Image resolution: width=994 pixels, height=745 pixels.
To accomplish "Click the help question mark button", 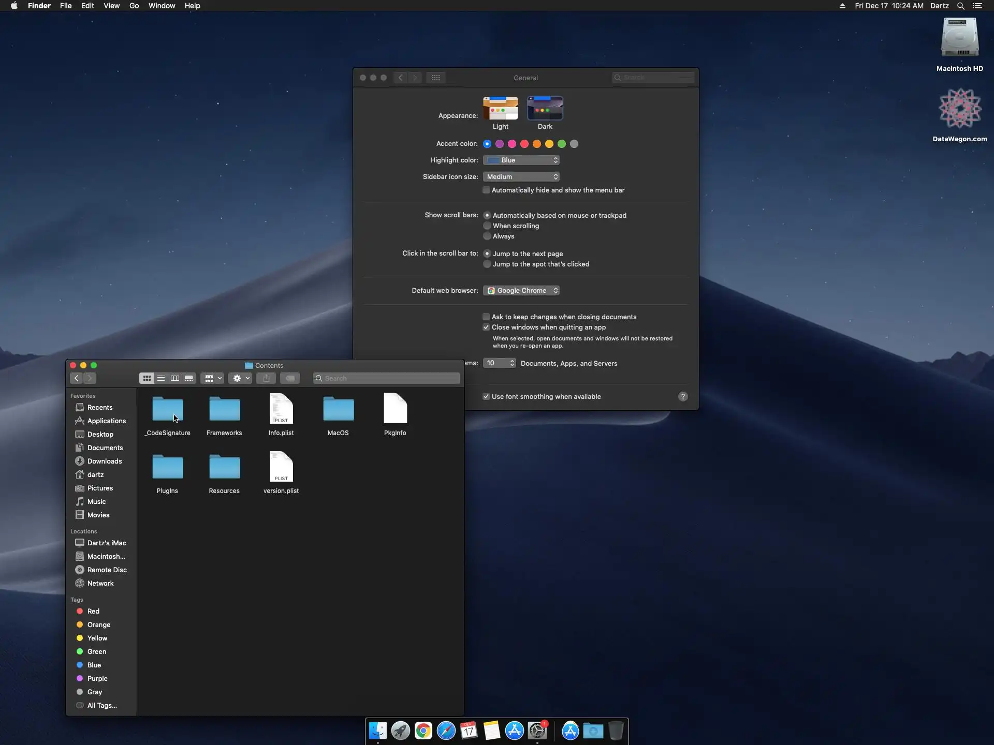I will [x=683, y=396].
